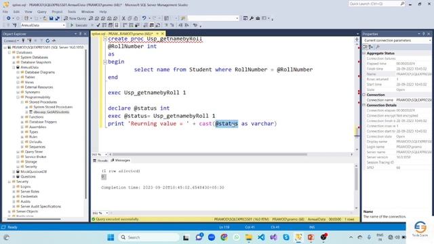Click the Windows taskbar Search box
Viewport: 434px width, 244px height.
pos(149,237)
